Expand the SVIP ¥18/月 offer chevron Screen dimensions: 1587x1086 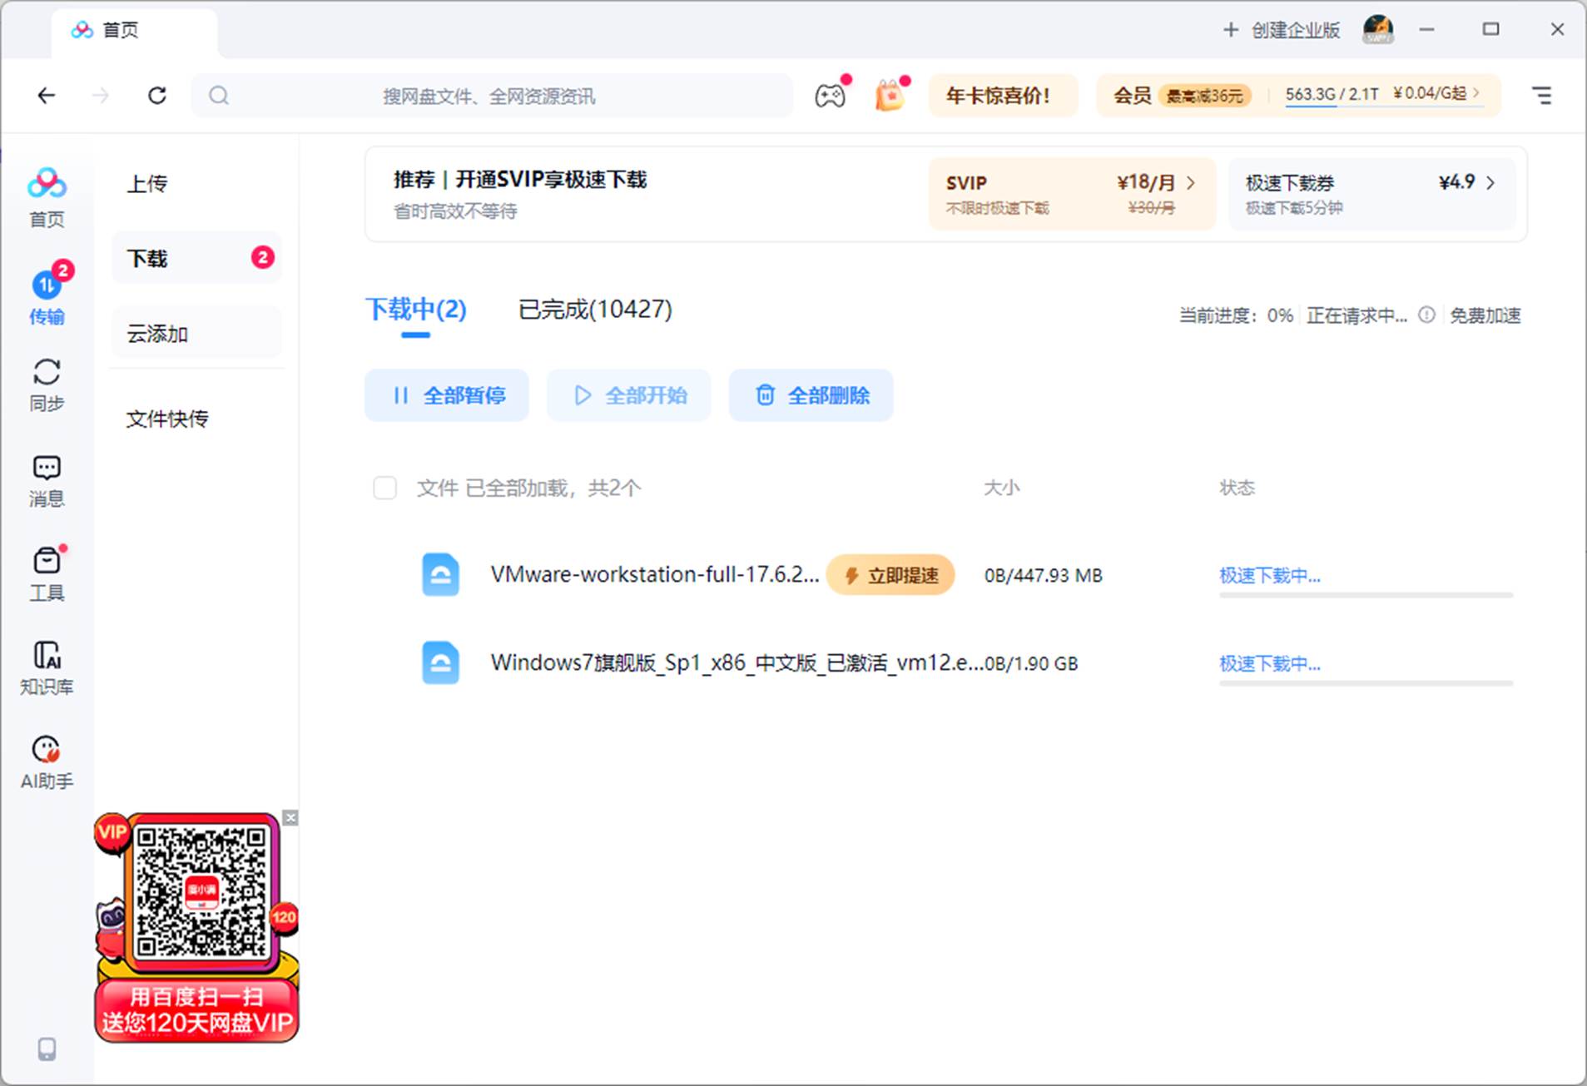(1192, 182)
